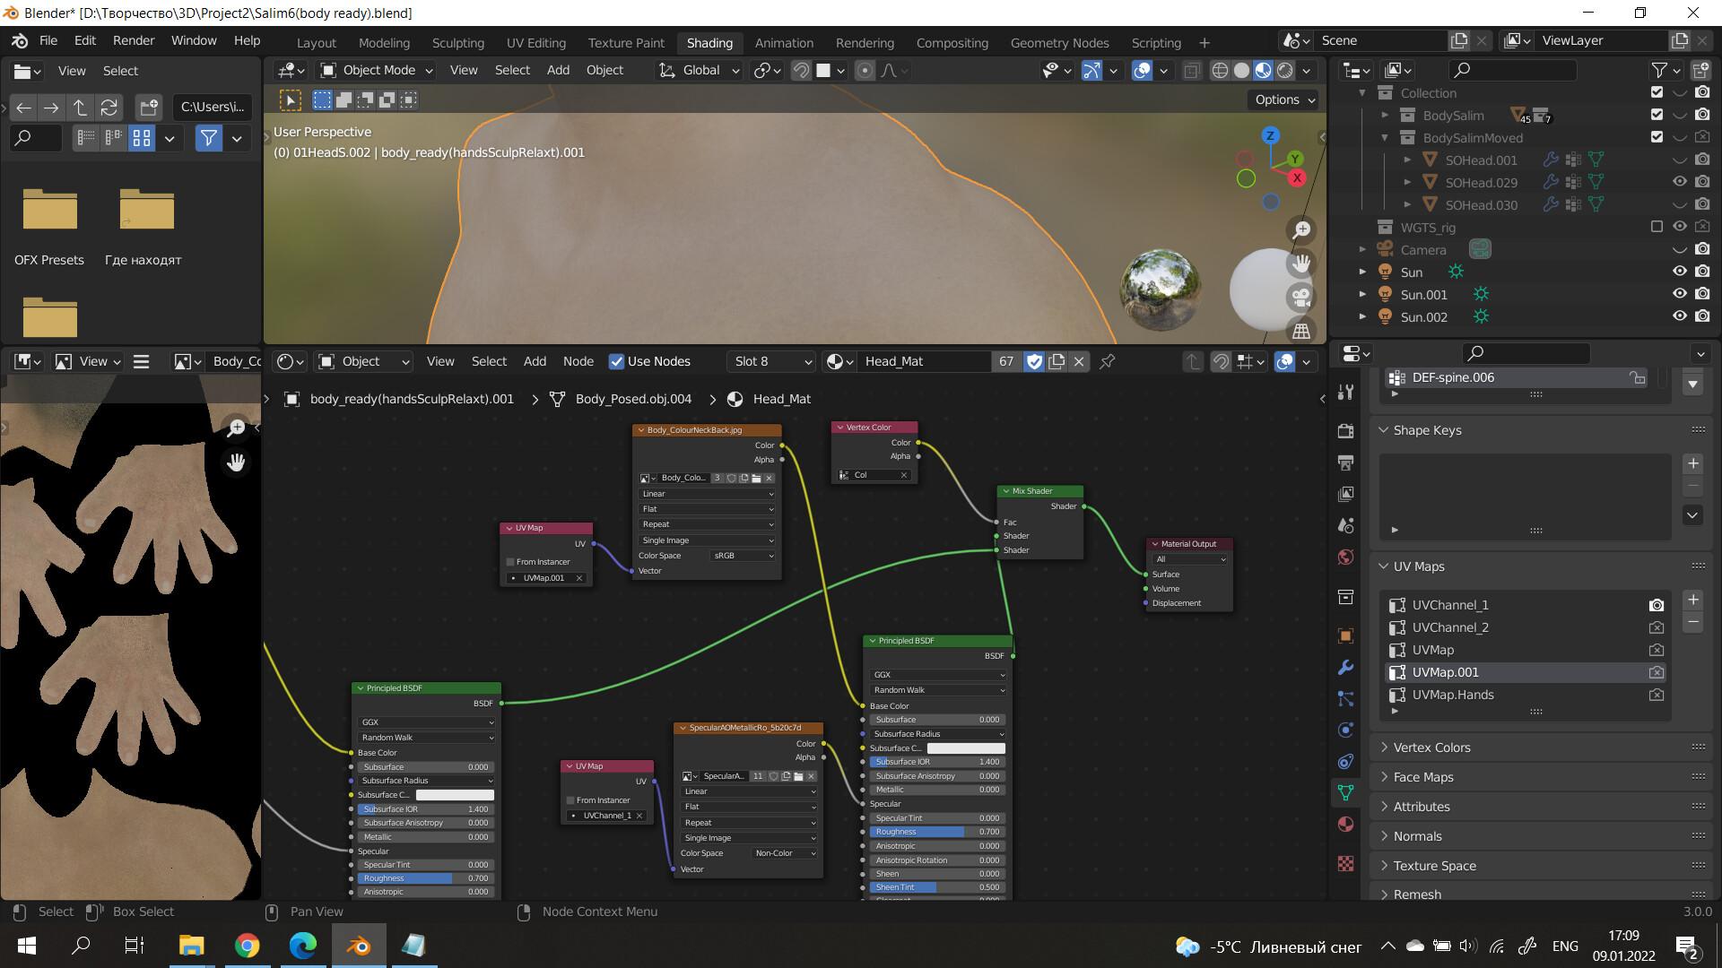Refresh the file browser list
Viewport: 1722px width, 968px height.
coord(109,108)
